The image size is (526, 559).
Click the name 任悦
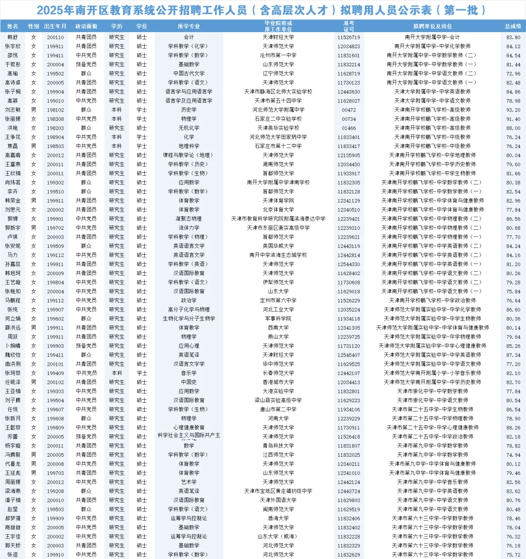tap(13, 409)
